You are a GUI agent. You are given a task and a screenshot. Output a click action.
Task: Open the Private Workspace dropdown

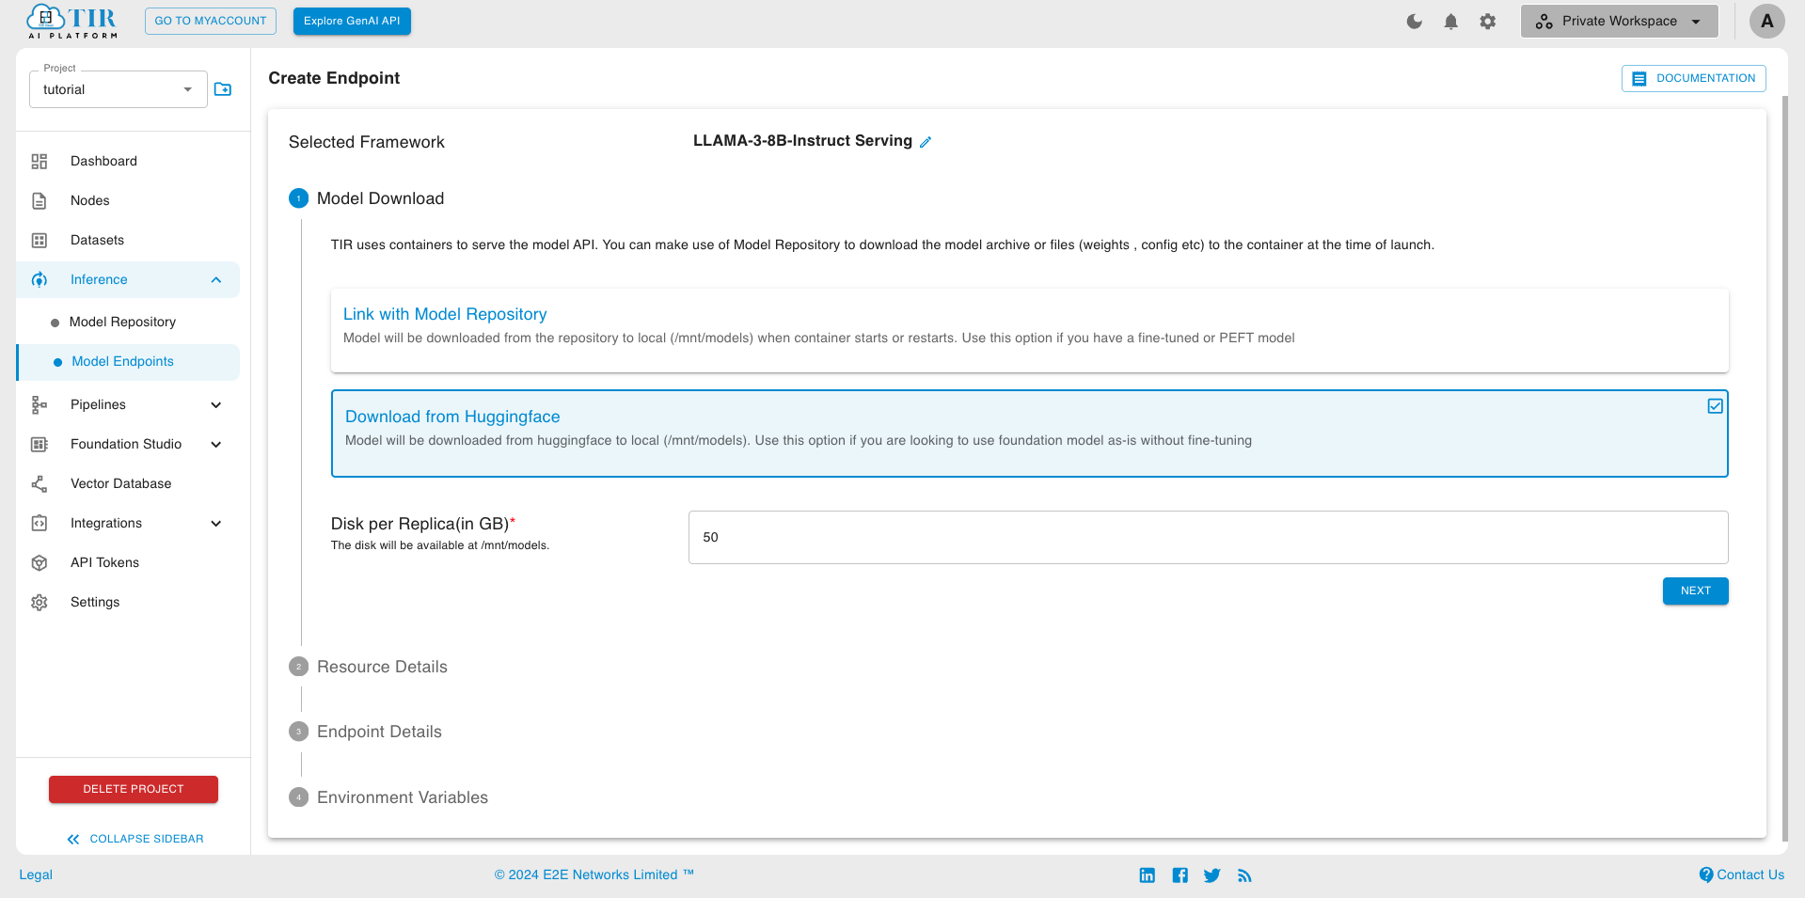pos(1620,21)
